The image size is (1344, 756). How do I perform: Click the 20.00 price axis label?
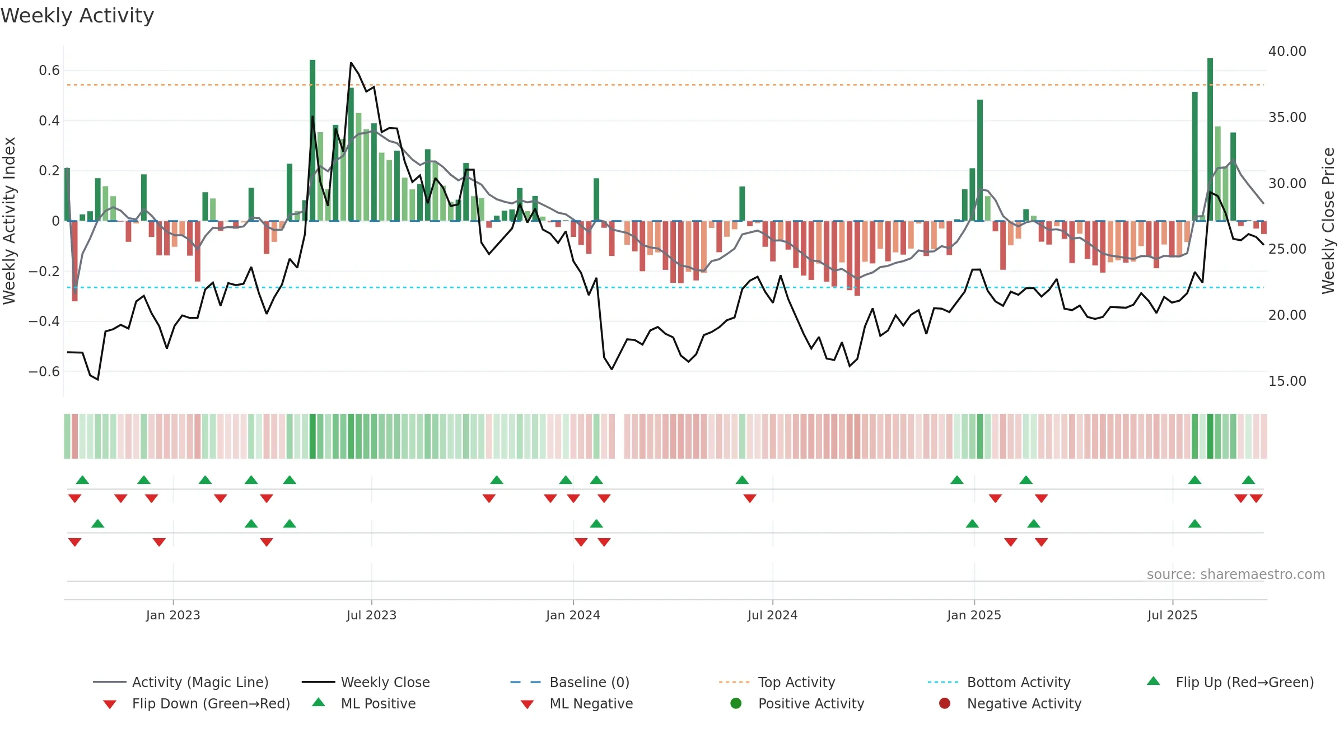(1287, 315)
